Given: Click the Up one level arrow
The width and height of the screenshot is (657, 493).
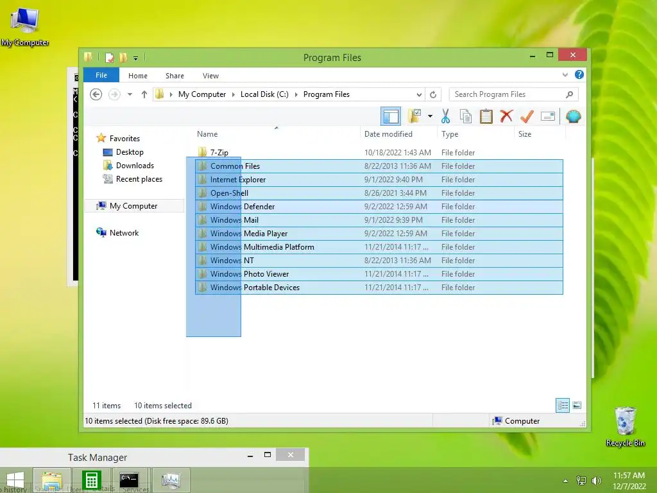Looking at the screenshot, I should coord(144,94).
